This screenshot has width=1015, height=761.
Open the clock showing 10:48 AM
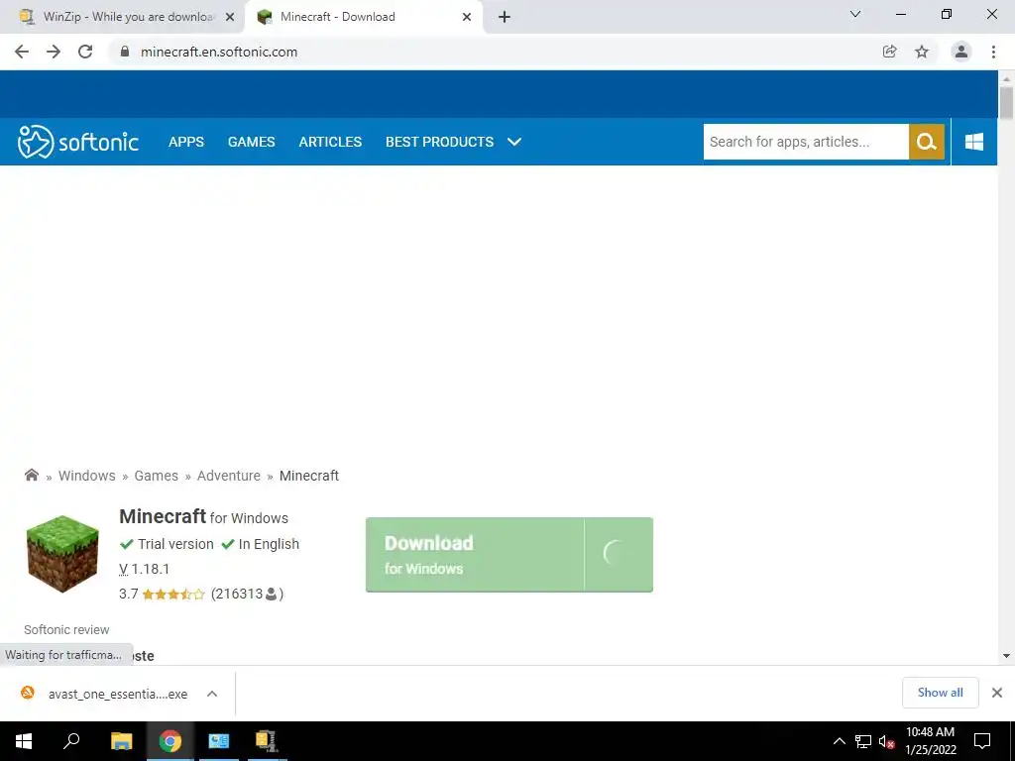[930, 741]
